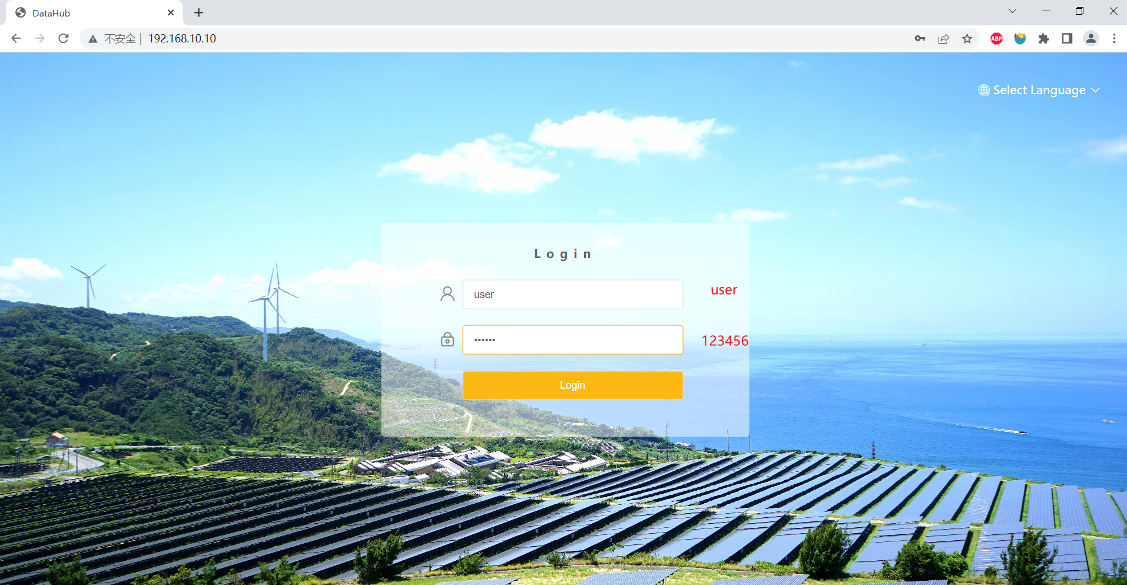The height and width of the screenshot is (585, 1127).
Task: Go back to the previous page
Action: (16, 39)
